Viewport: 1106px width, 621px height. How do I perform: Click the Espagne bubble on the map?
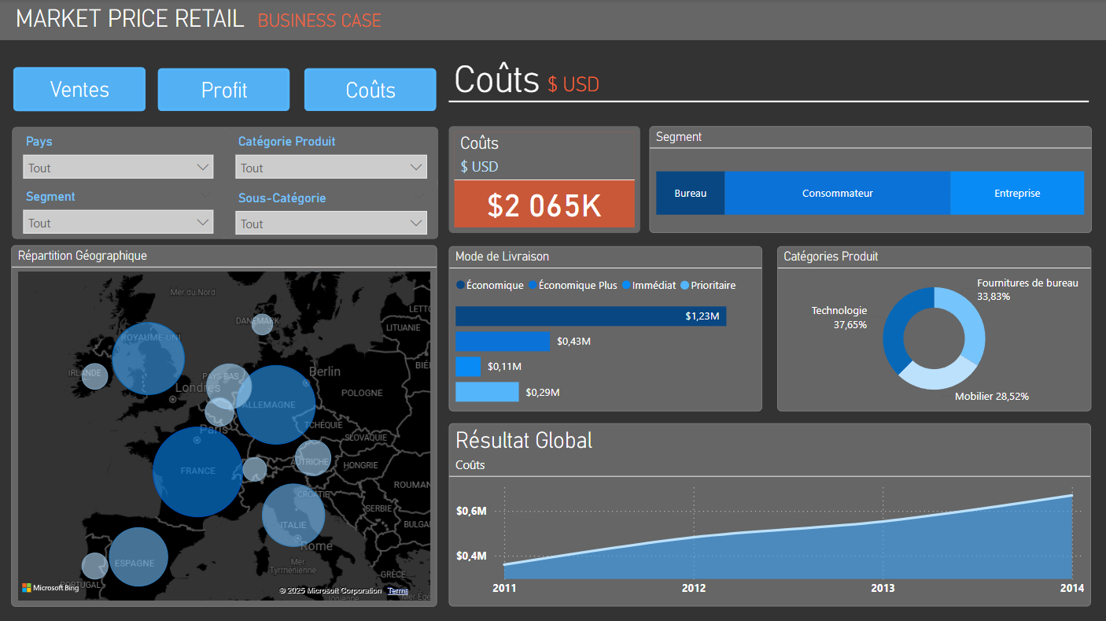click(138, 557)
